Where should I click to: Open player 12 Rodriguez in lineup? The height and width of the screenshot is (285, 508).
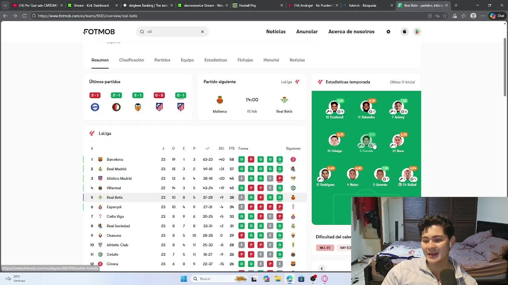tap(325, 177)
